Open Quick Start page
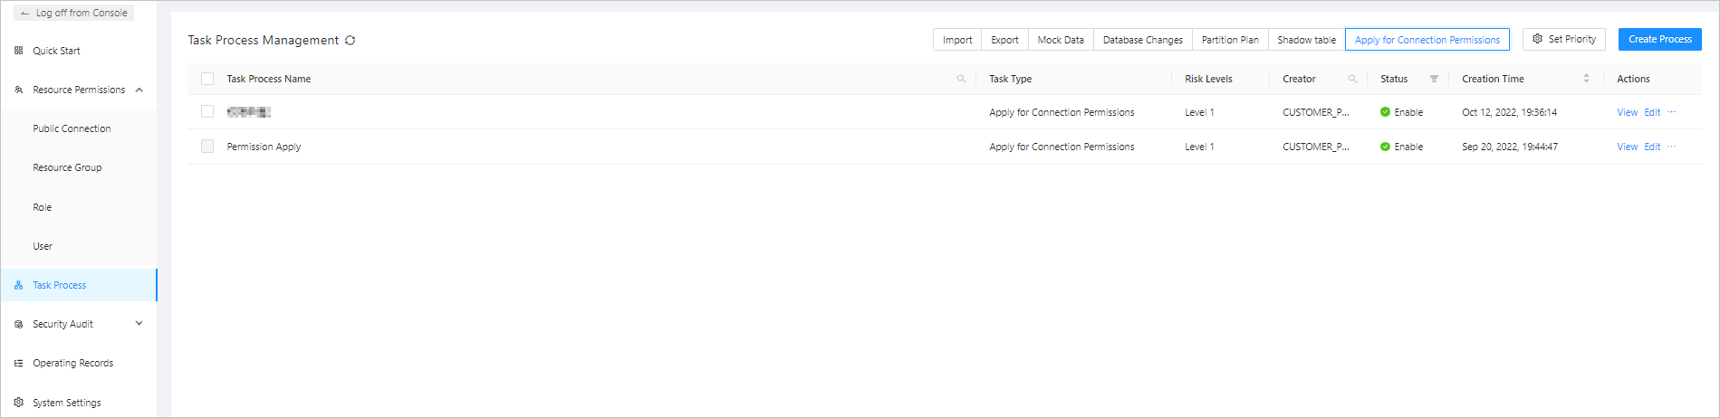 pyautogui.click(x=56, y=51)
